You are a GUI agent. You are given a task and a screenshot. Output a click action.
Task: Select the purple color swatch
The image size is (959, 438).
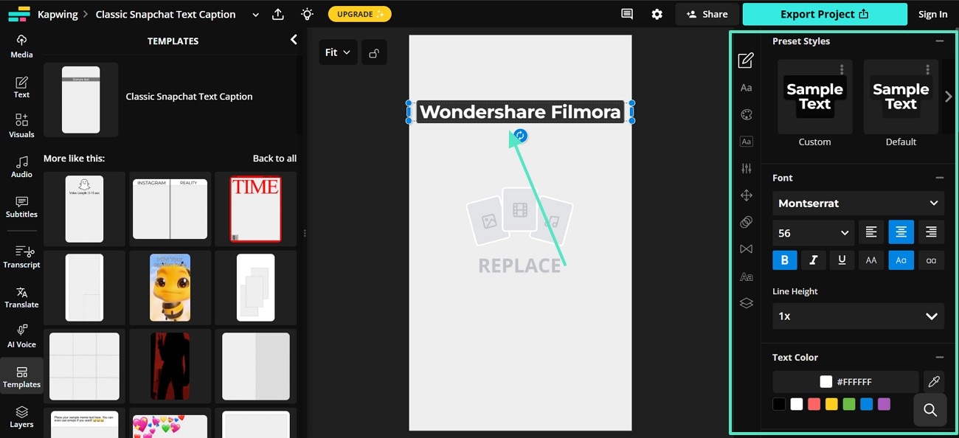point(884,404)
